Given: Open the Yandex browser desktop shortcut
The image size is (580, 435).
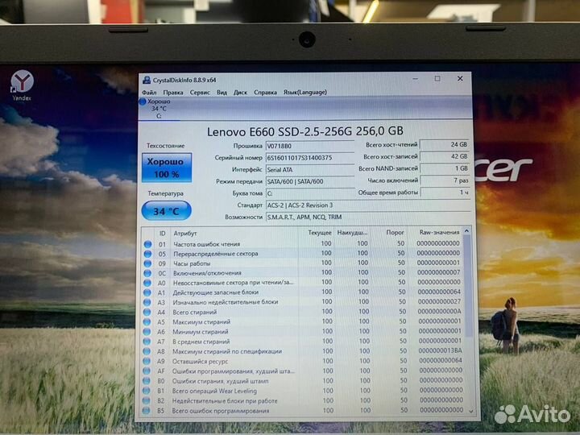Looking at the screenshot, I should 22,85.
